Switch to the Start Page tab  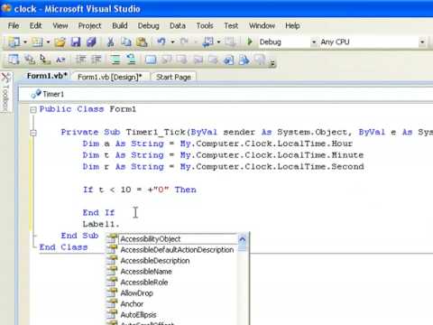coord(173,77)
